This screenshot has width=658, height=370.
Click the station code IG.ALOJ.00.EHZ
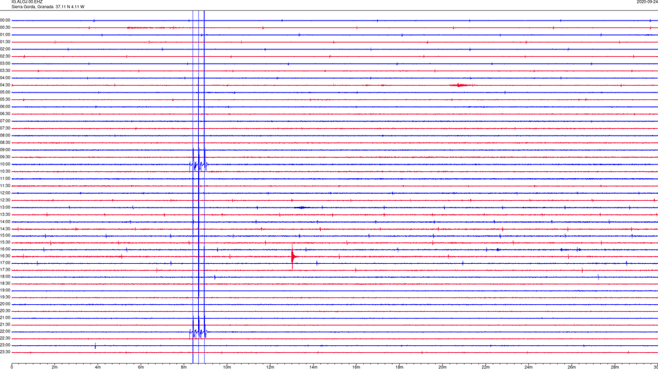point(27,2)
